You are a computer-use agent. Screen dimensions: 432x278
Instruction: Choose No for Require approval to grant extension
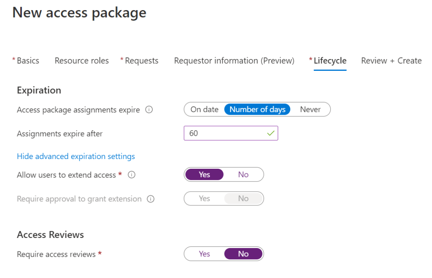pos(243,199)
